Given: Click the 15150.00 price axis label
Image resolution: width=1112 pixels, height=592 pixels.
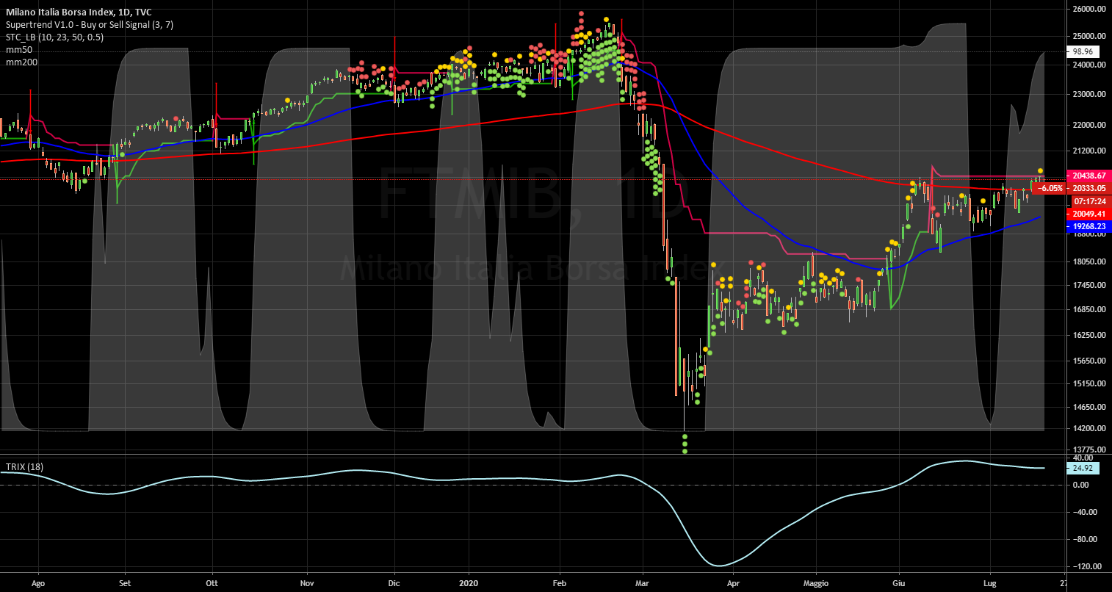Looking at the screenshot, I should click(1089, 383).
